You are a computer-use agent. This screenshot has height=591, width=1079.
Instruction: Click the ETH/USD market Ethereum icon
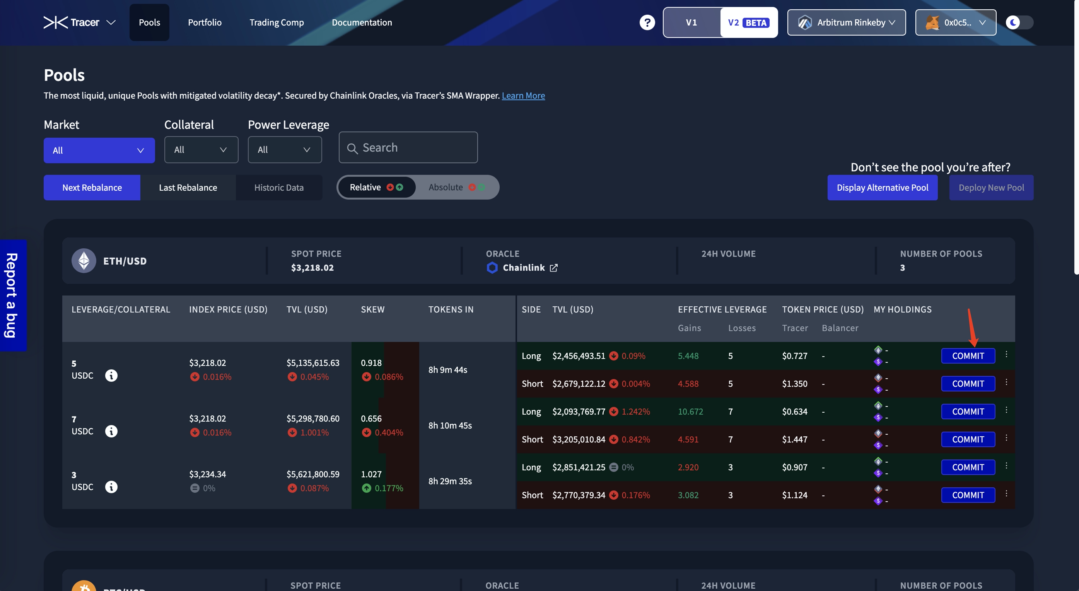point(84,261)
